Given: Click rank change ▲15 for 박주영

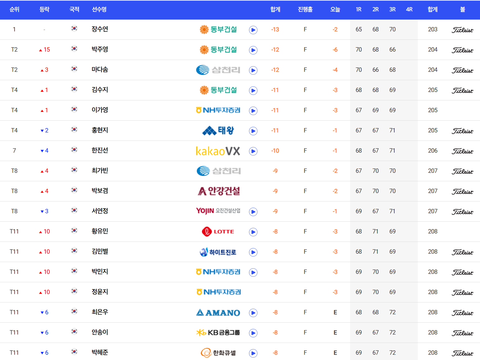Looking at the screenshot, I should [44, 50].
